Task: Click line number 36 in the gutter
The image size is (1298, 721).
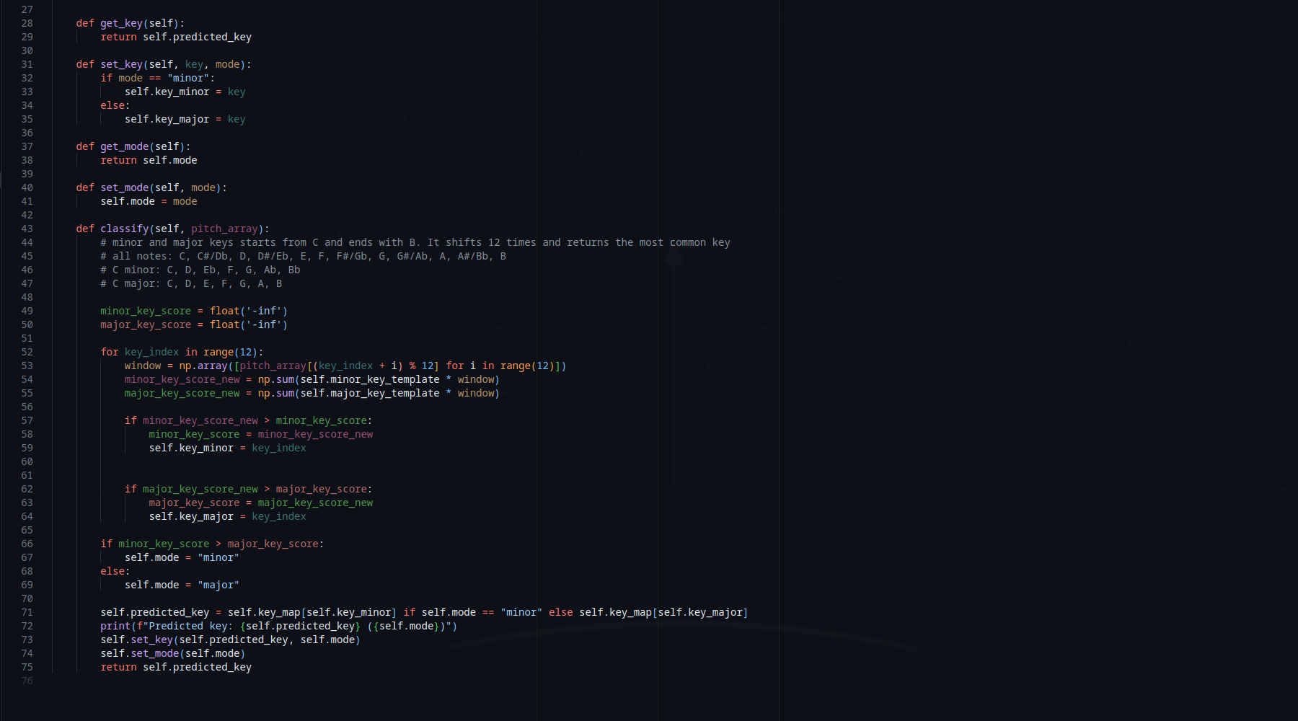Action: tap(27, 133)
